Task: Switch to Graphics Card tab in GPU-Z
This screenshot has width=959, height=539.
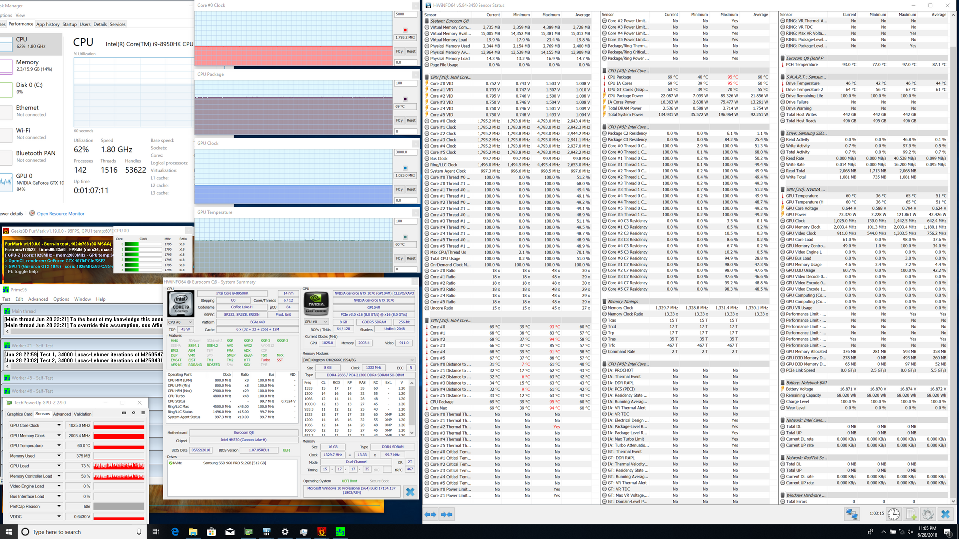Action: (20, 414)
